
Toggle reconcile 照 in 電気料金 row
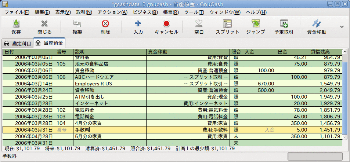(236, 110)
